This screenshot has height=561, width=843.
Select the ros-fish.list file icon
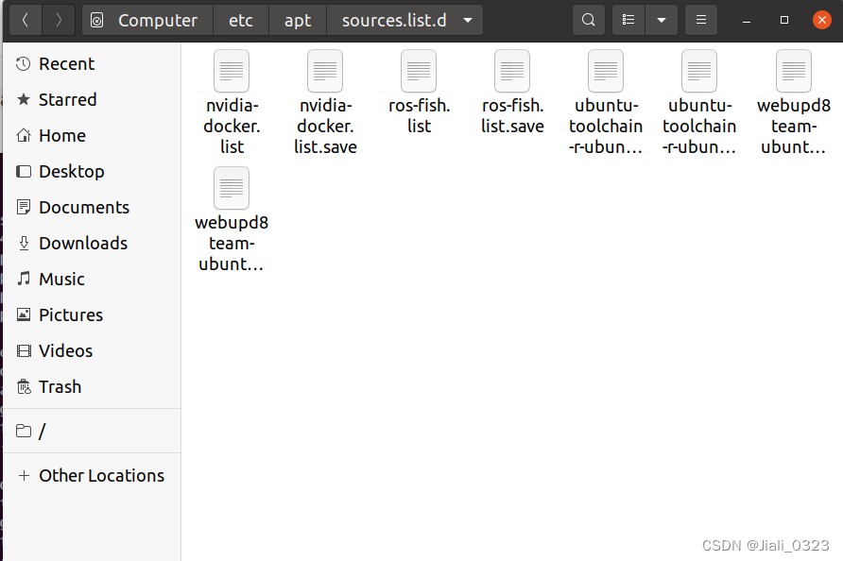(419, 71)
